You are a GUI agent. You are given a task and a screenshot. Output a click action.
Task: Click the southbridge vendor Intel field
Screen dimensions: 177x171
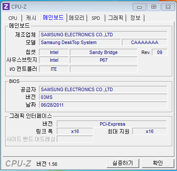pyautogui.click(x=54, y=60)
